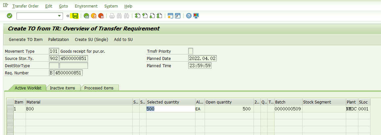The image size is (381, 135).
Task: Click the green Enter checkmark icon
Action: (10, 16)
